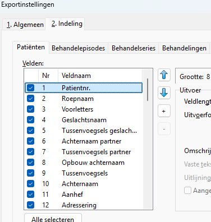
Task: Click the Nr column header
Action: pos(48,76)
